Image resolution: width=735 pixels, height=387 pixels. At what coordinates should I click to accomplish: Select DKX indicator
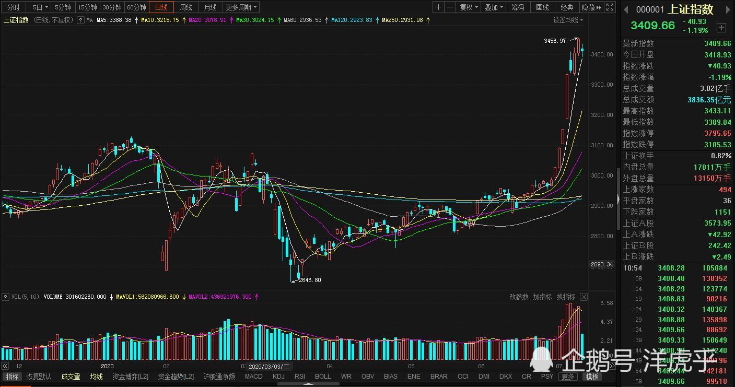click(506, 377)
